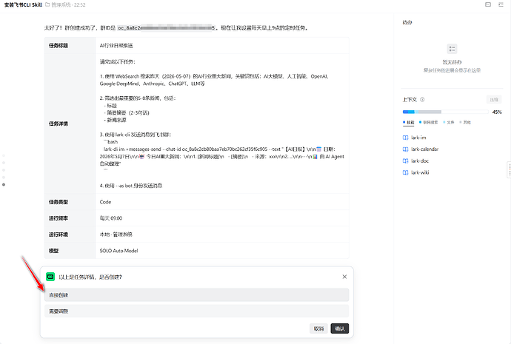Switch to the 技能 context tab

pyautogui.click(x=408, y=122)
